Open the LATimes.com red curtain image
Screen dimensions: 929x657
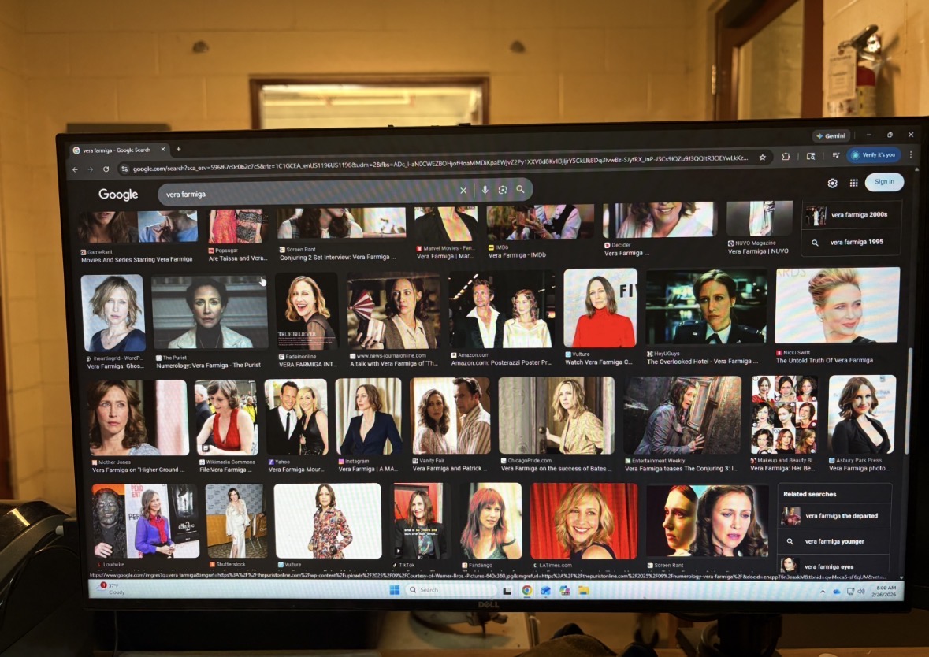(x=584, y=521)
